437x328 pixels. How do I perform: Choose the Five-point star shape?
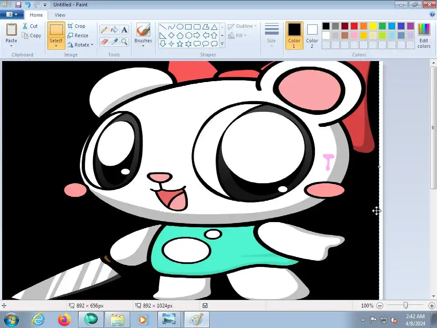tap(180, 44)
